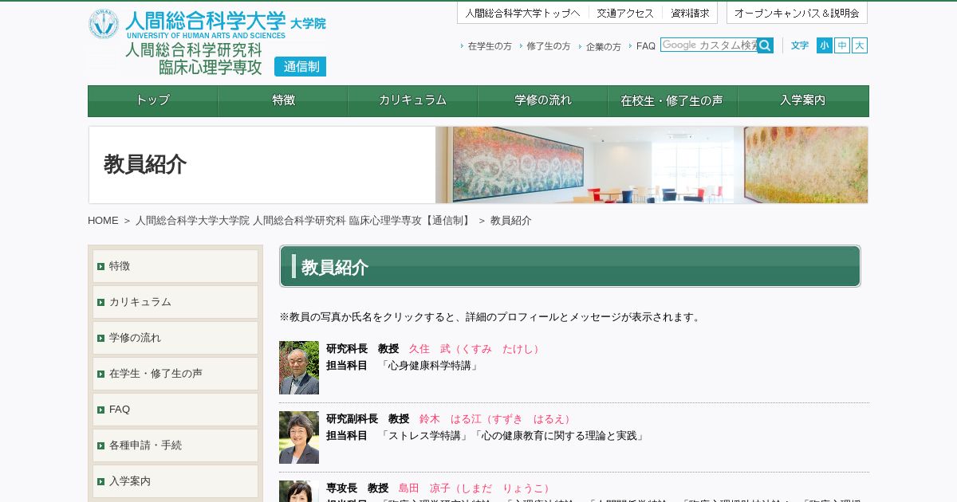Viewport: 957px width, 502px height.
Task: Click the 通信制 badge in header logo
Action: pyautogui.click(x=301, y=67)
